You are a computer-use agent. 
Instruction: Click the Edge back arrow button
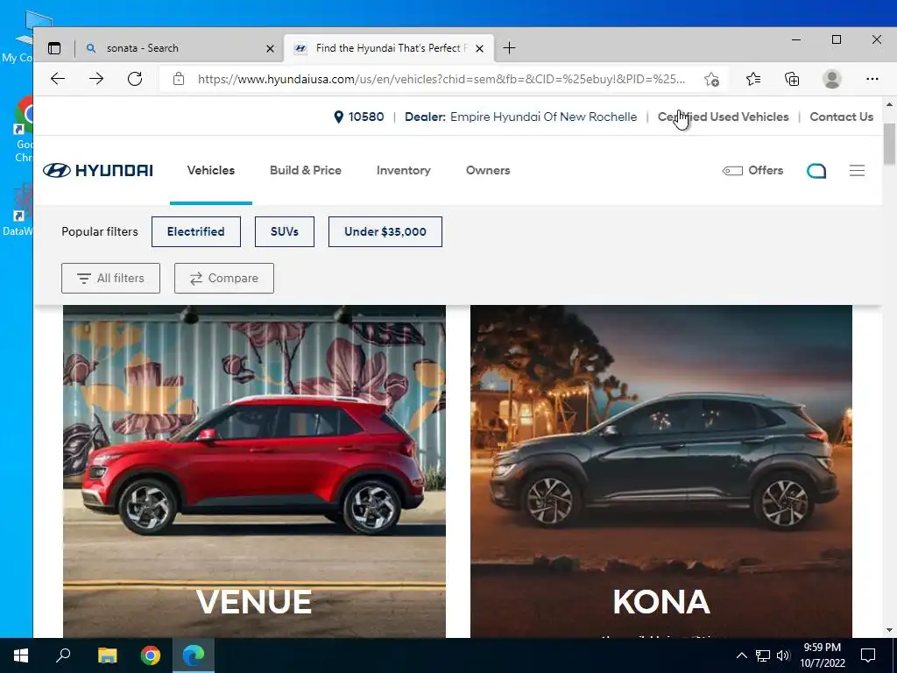pos(58,79)
